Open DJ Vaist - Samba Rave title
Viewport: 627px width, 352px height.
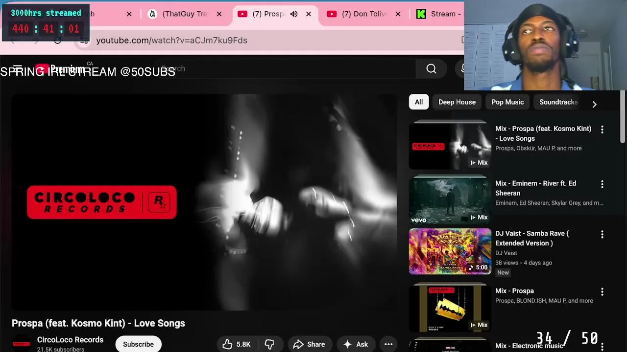coord(532,238)
